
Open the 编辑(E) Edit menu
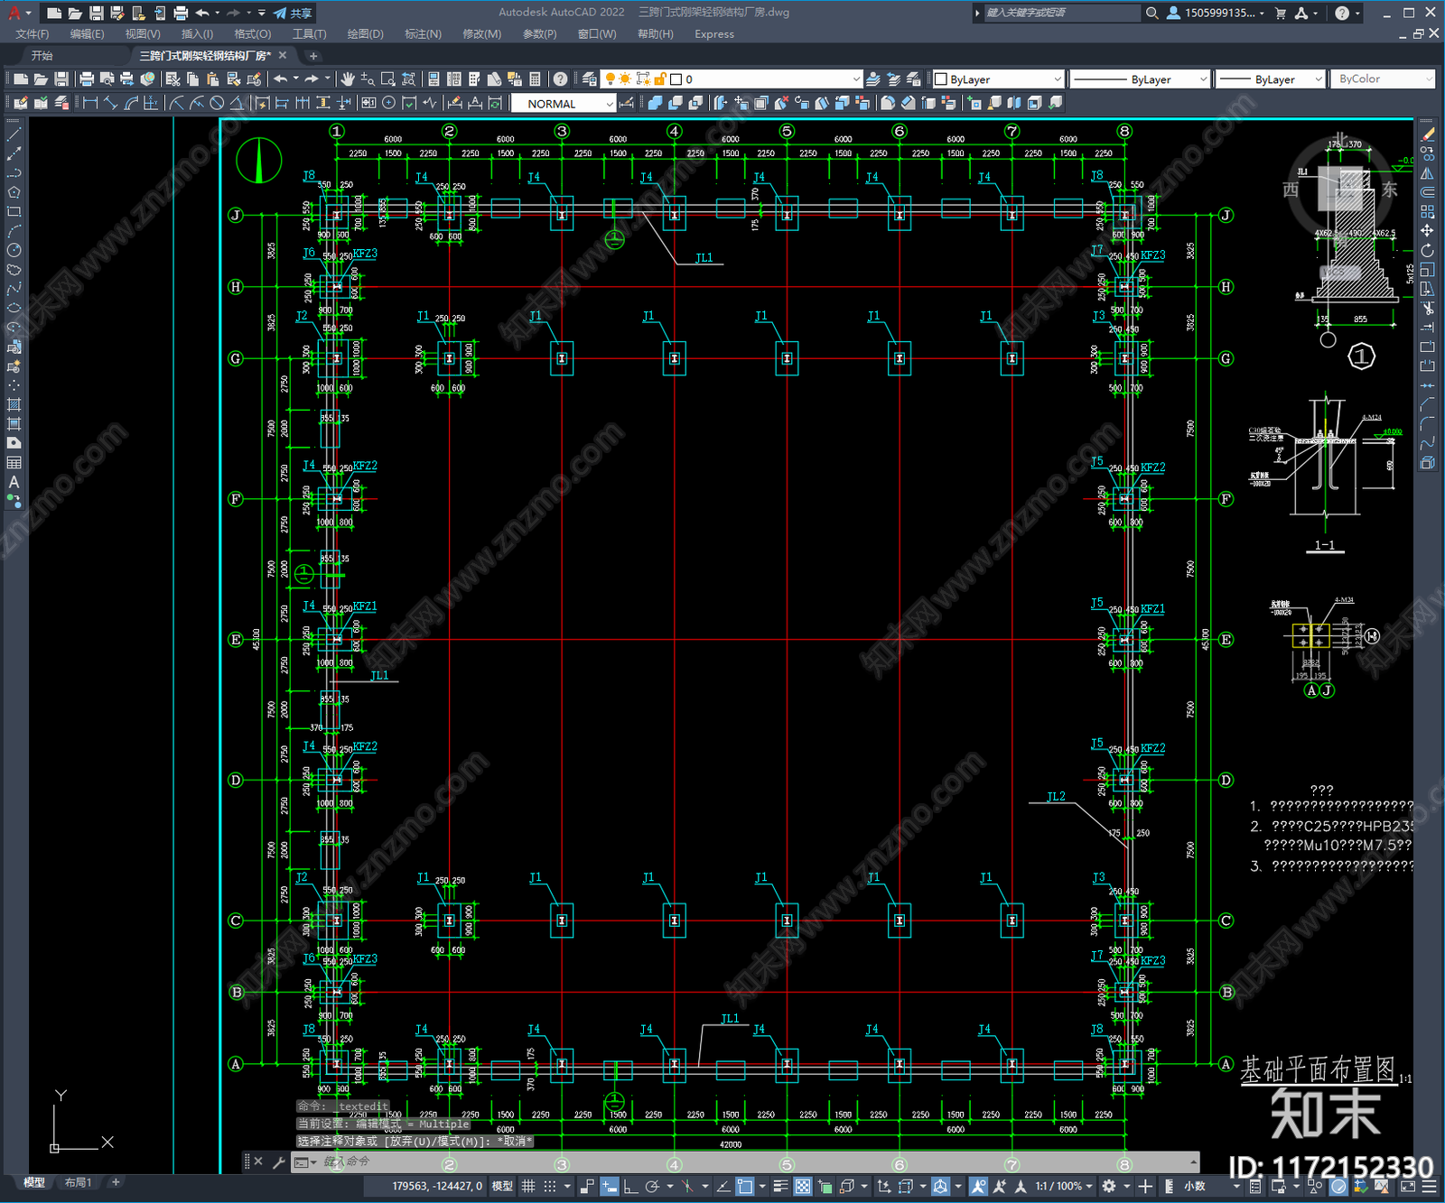click(87, 34)
